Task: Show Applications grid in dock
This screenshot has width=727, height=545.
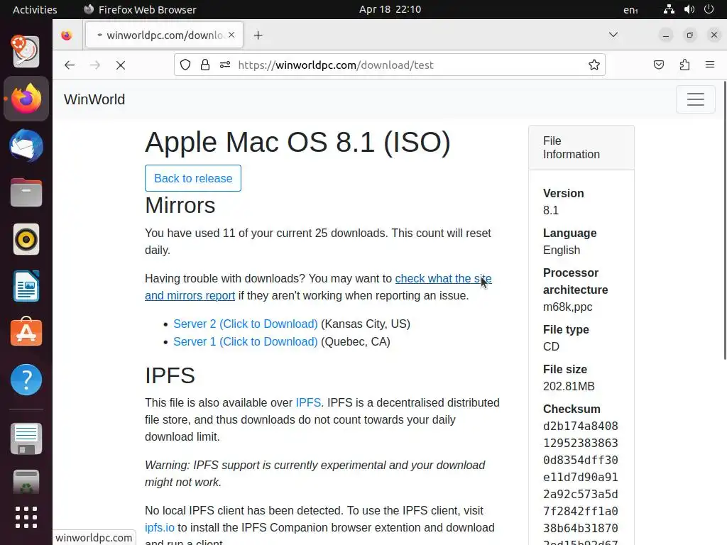Action: pyautogui.click(x=26, y=517)
